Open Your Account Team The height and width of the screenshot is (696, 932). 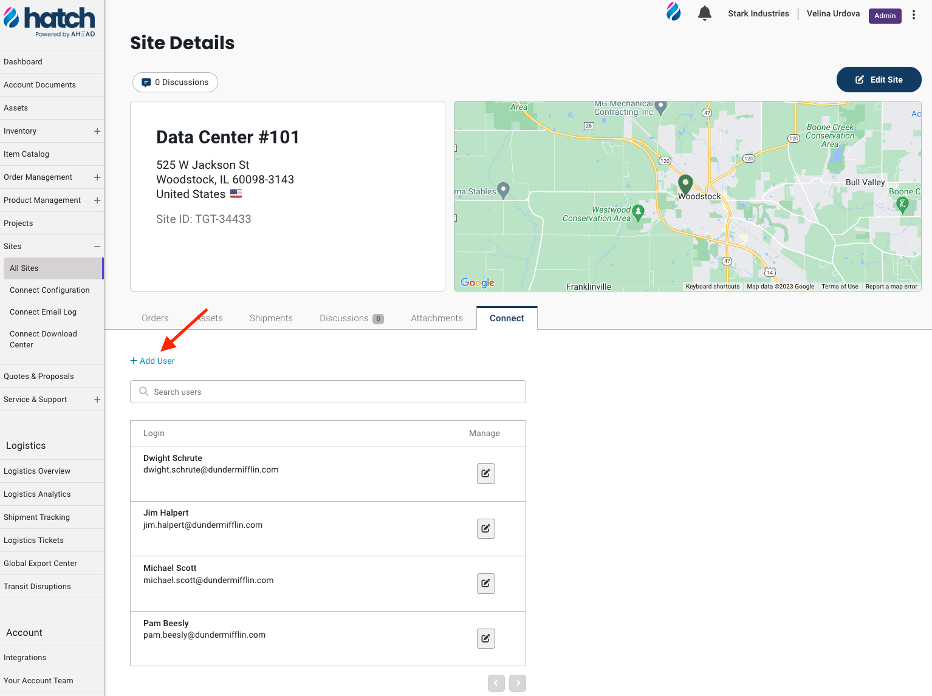tap(52, 681)
